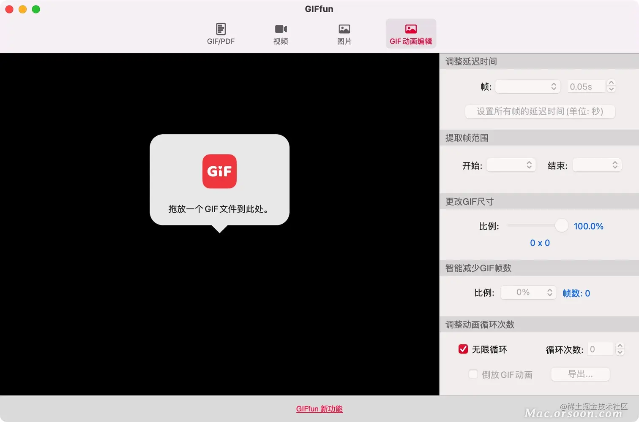
Task: Click the 循环次数 input field
Action: pos(600,349)
